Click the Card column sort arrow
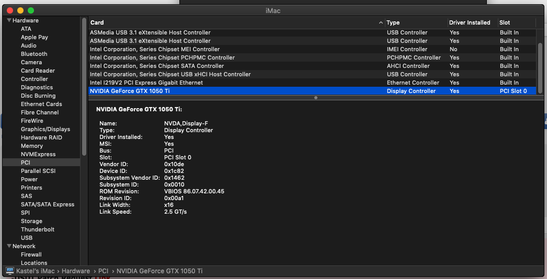 pos(381,22)
